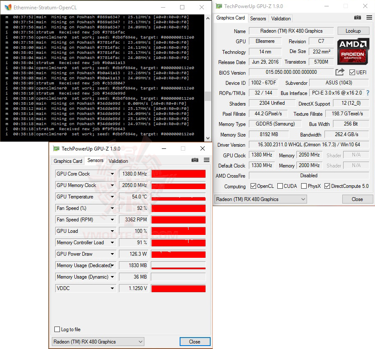
Task: Click GPU-Z title bar icon in Graphics Card window
Action: click(x=219, y=6)
